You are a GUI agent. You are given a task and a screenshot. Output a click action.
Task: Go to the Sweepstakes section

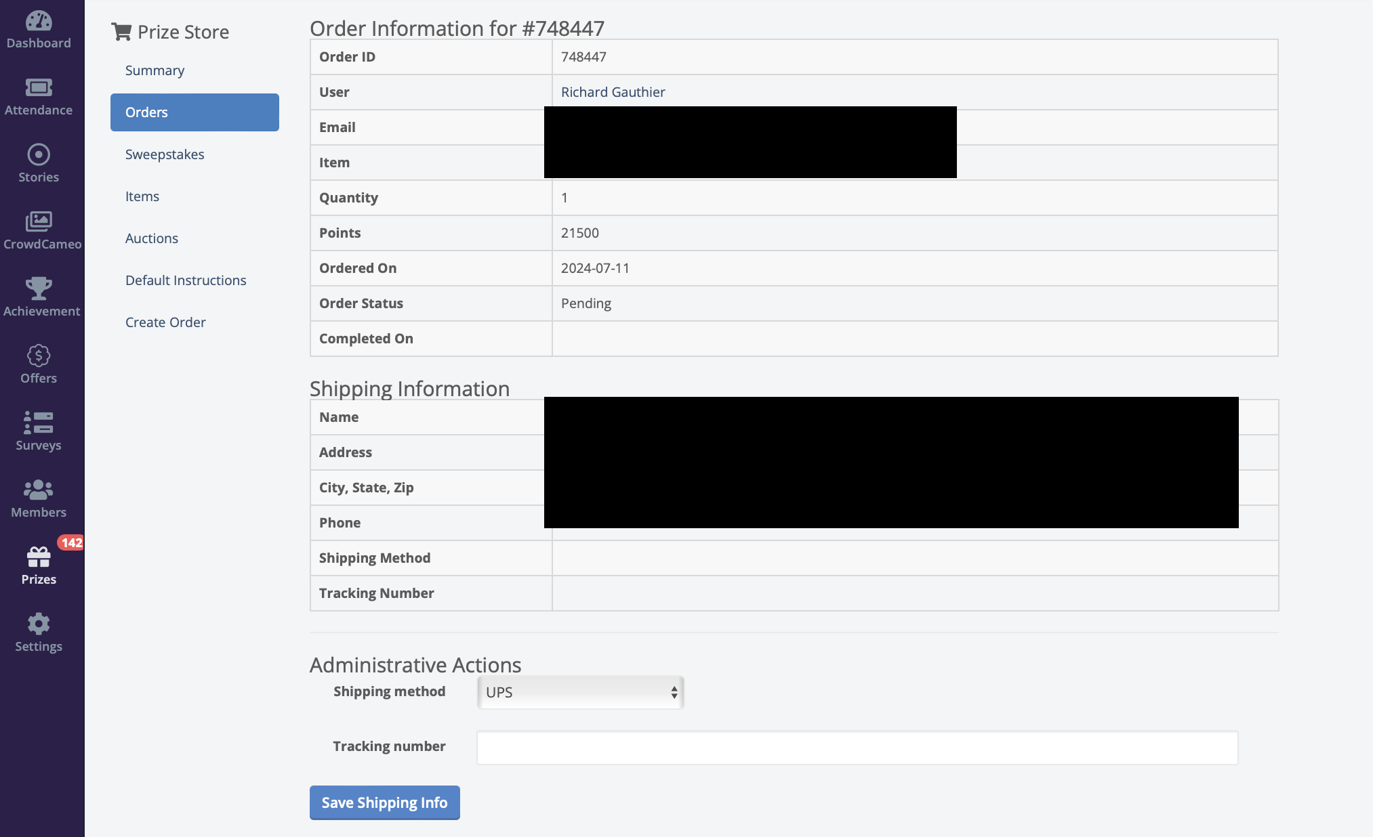point(165,154)
